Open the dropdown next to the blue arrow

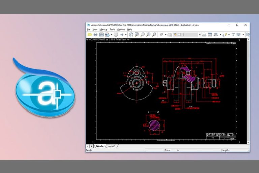tap(126, 35)
